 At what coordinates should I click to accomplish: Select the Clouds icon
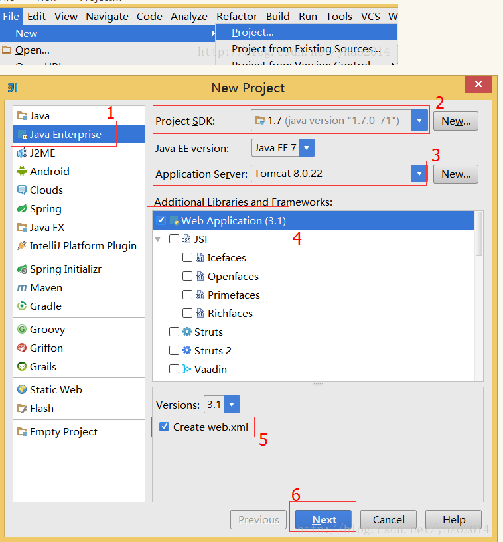click(x=22, y=190)
